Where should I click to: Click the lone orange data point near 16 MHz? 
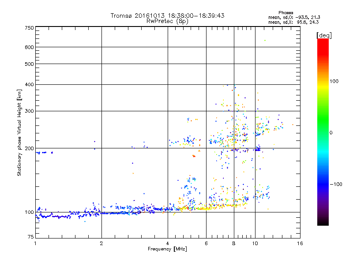[293, 125]
